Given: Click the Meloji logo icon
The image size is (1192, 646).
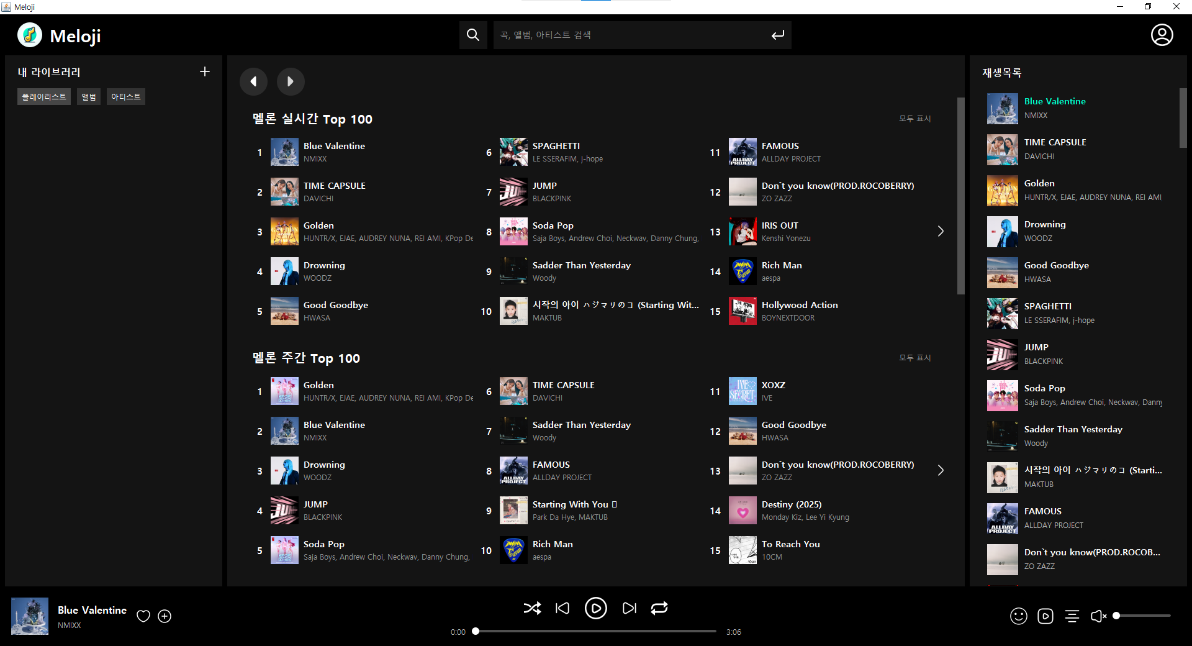Looking at the screenshot, I should (x=30, y=35).
